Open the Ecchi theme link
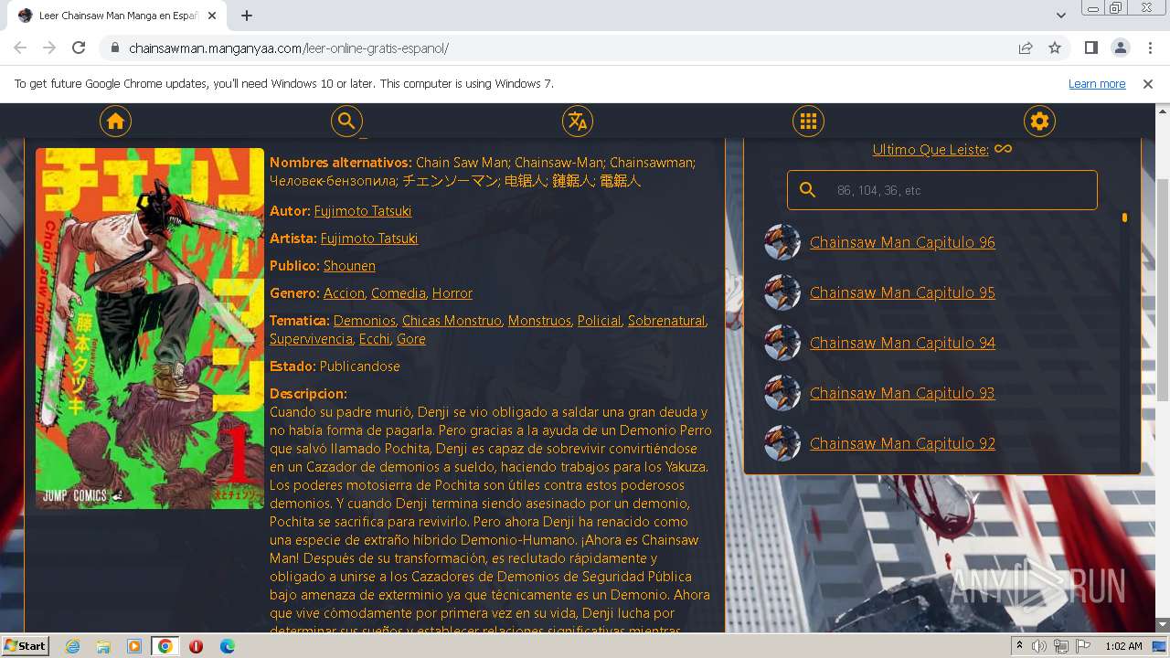 pyautogui.click(x=375, y=338)
